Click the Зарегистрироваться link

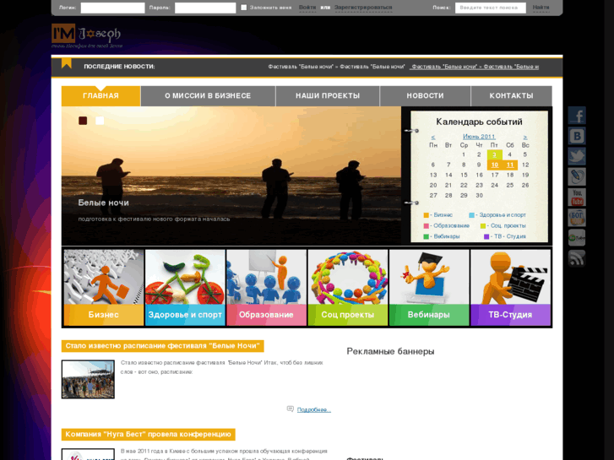click(x=363, y=8)
